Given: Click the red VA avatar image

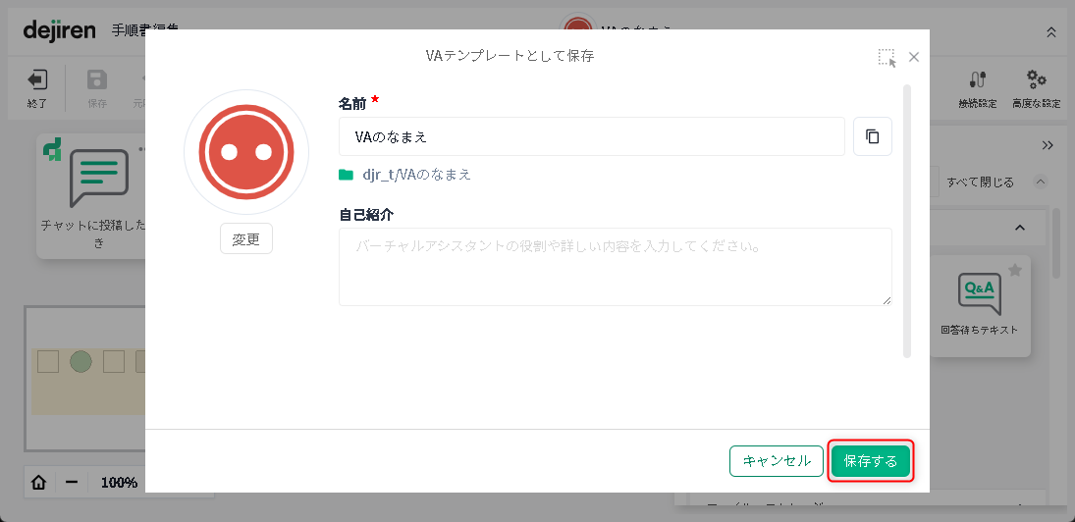Looking at the screenshot, I should coord(246,152).
